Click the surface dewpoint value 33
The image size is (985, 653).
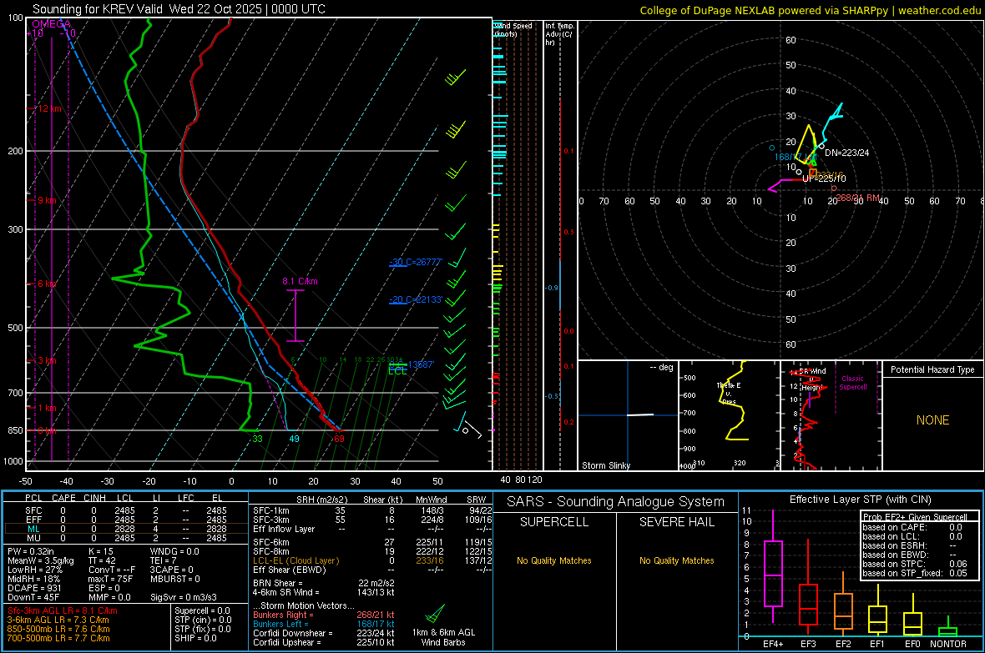click(x=258, y=439)
